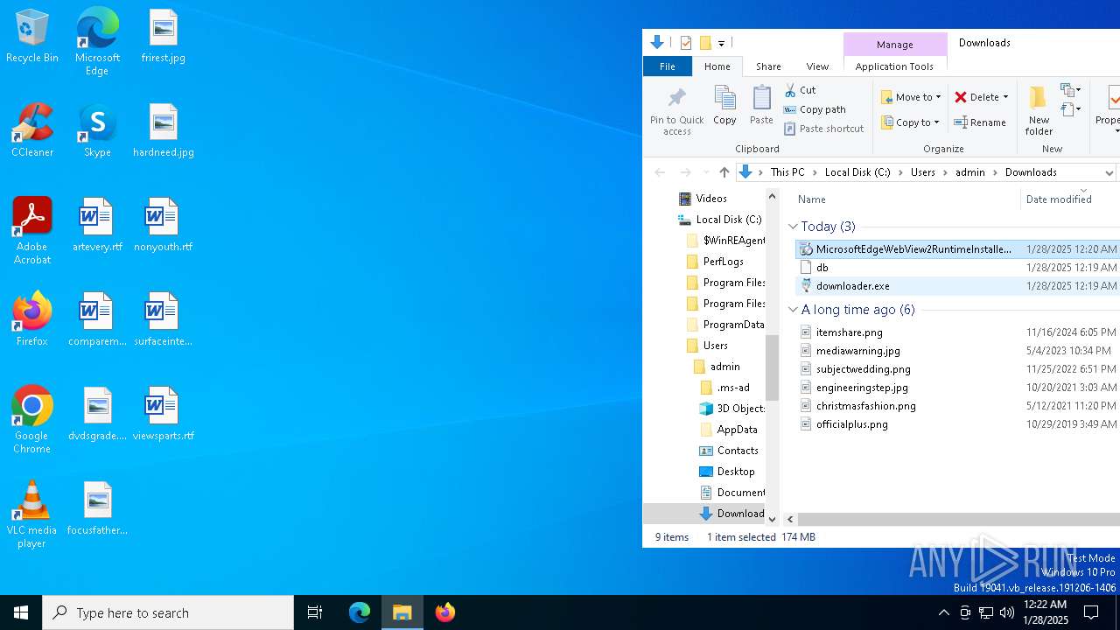This screenshot has width=1120, height=630.
Task: Click the Rename ribbon command
Action: 980,122
